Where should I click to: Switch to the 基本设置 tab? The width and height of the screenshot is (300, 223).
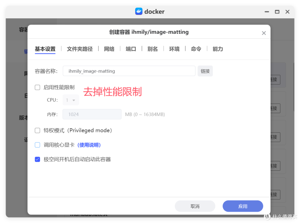[45, 49]
